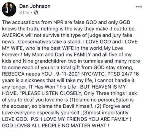Click the '(3)' marker before 'most importantly'
Viewport: 144px width, 131px height.
(x=86, y=113)
